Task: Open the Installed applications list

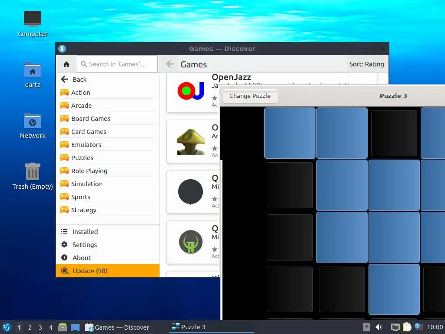Action: [x=108, y=231]
